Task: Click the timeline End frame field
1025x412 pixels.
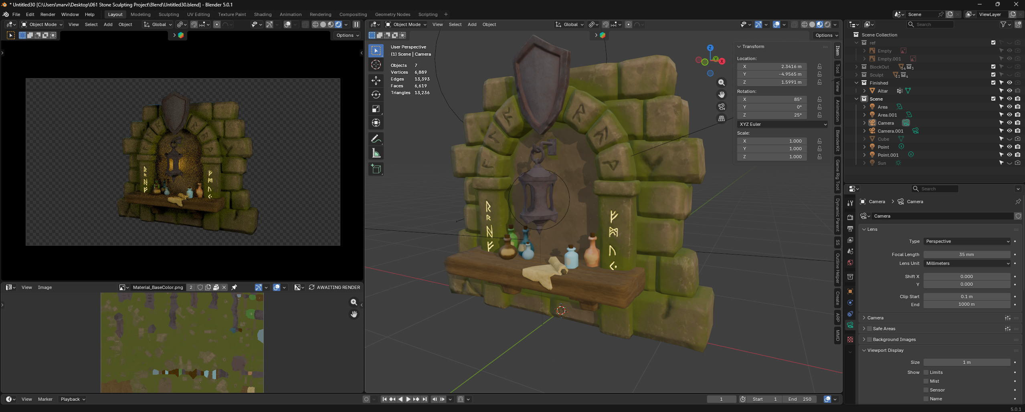Action: coord(800,399)
